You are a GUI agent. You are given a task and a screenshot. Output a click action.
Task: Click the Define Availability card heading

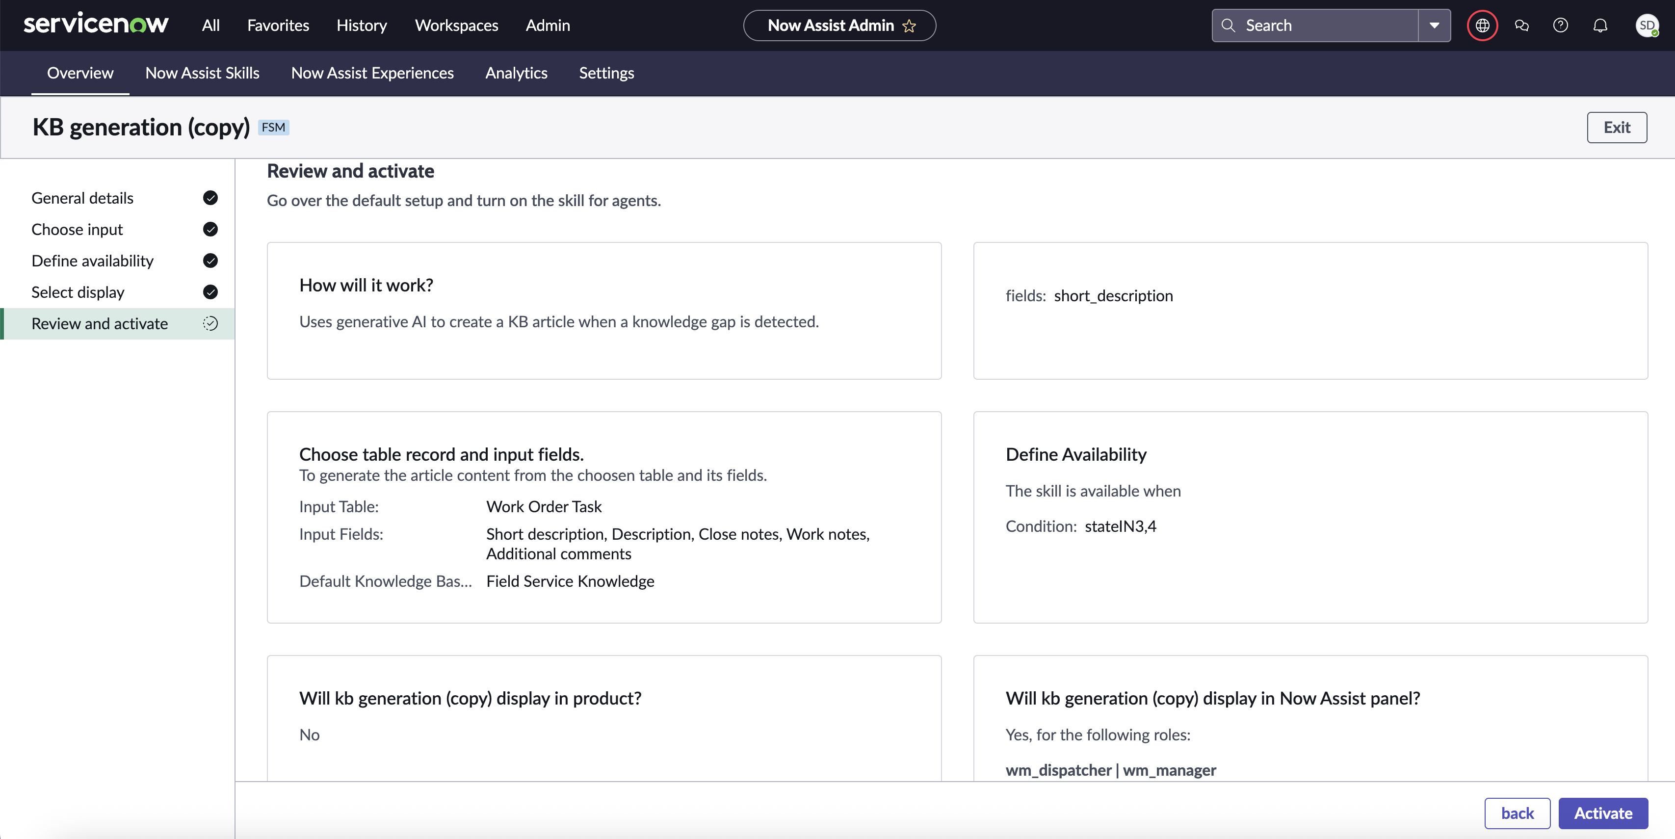[x=1076, y=454]
